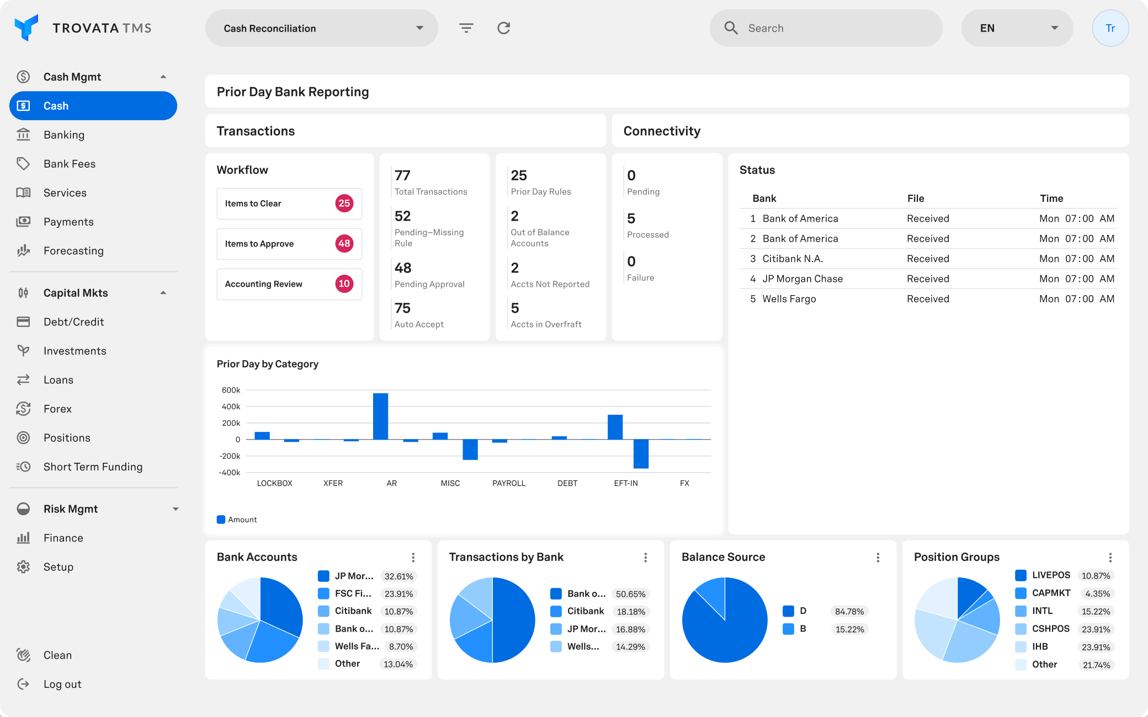Screen dimensions: 1148x717
Task: Click the filter list icon
Action: click(x=466, y=28)
